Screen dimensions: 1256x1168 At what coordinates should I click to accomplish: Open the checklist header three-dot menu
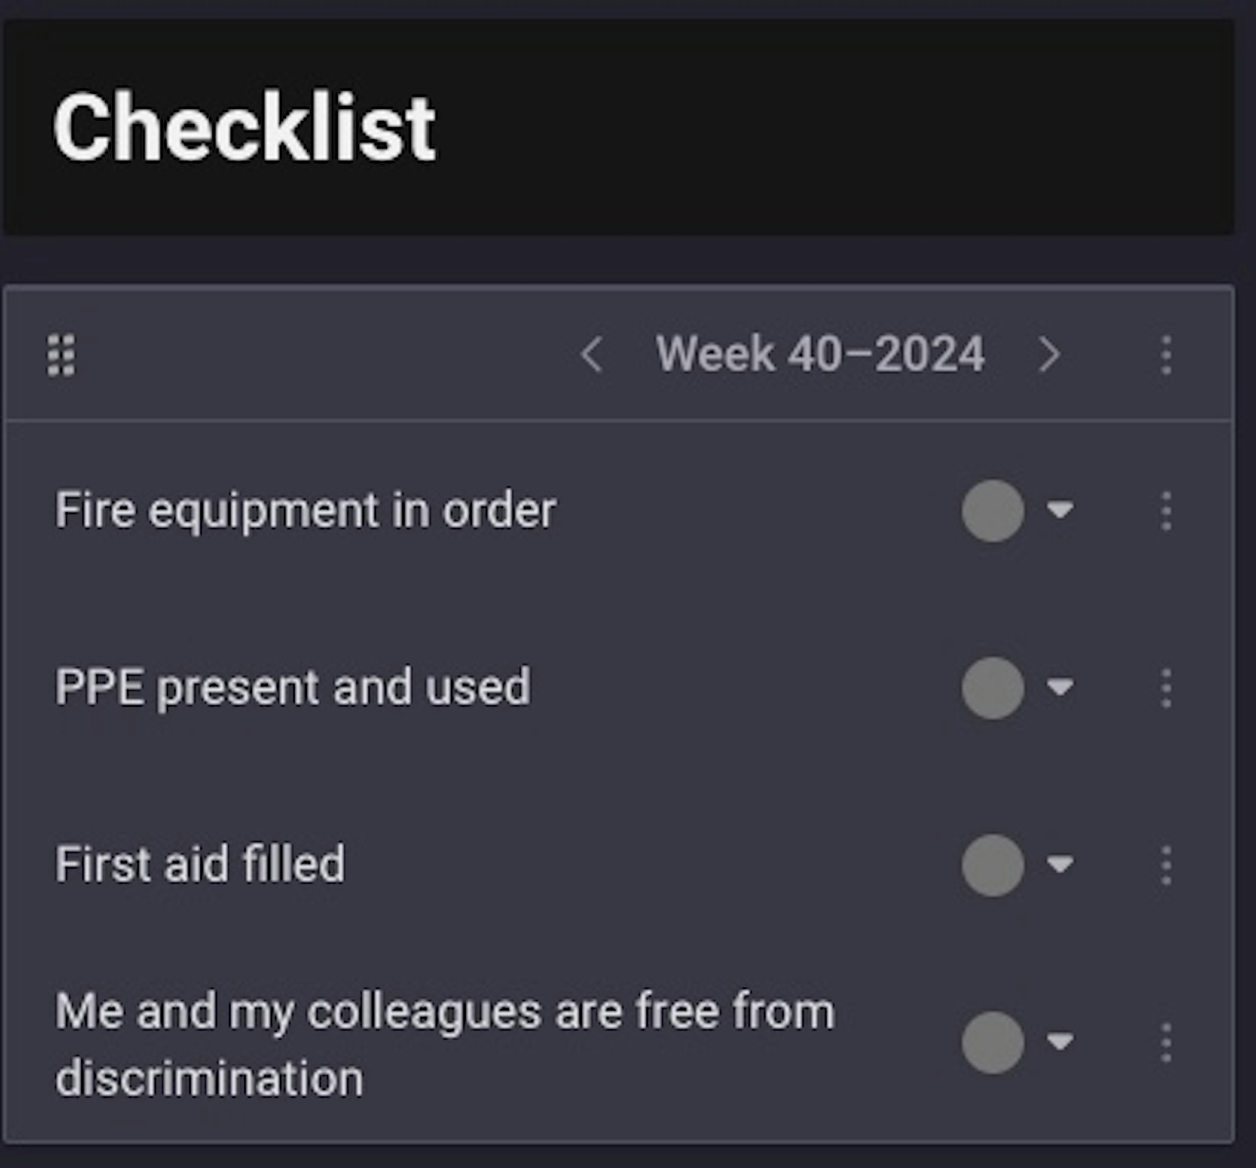click(1166, 355)
